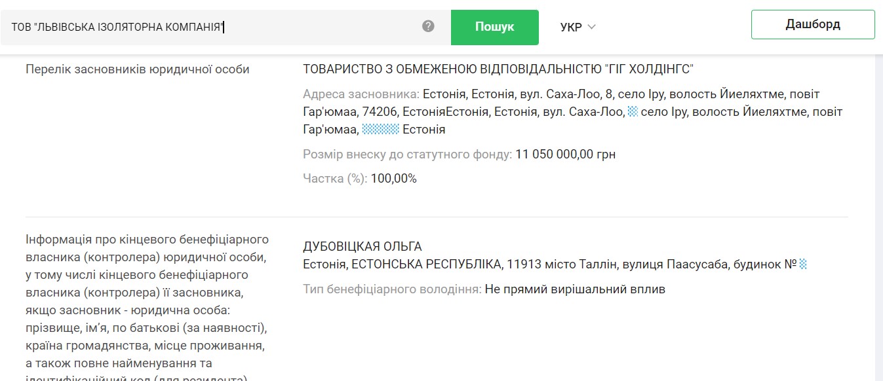This screenshot has height=381, width=883.
Task: Click the help question mark icon
Action: click(428, 26)
